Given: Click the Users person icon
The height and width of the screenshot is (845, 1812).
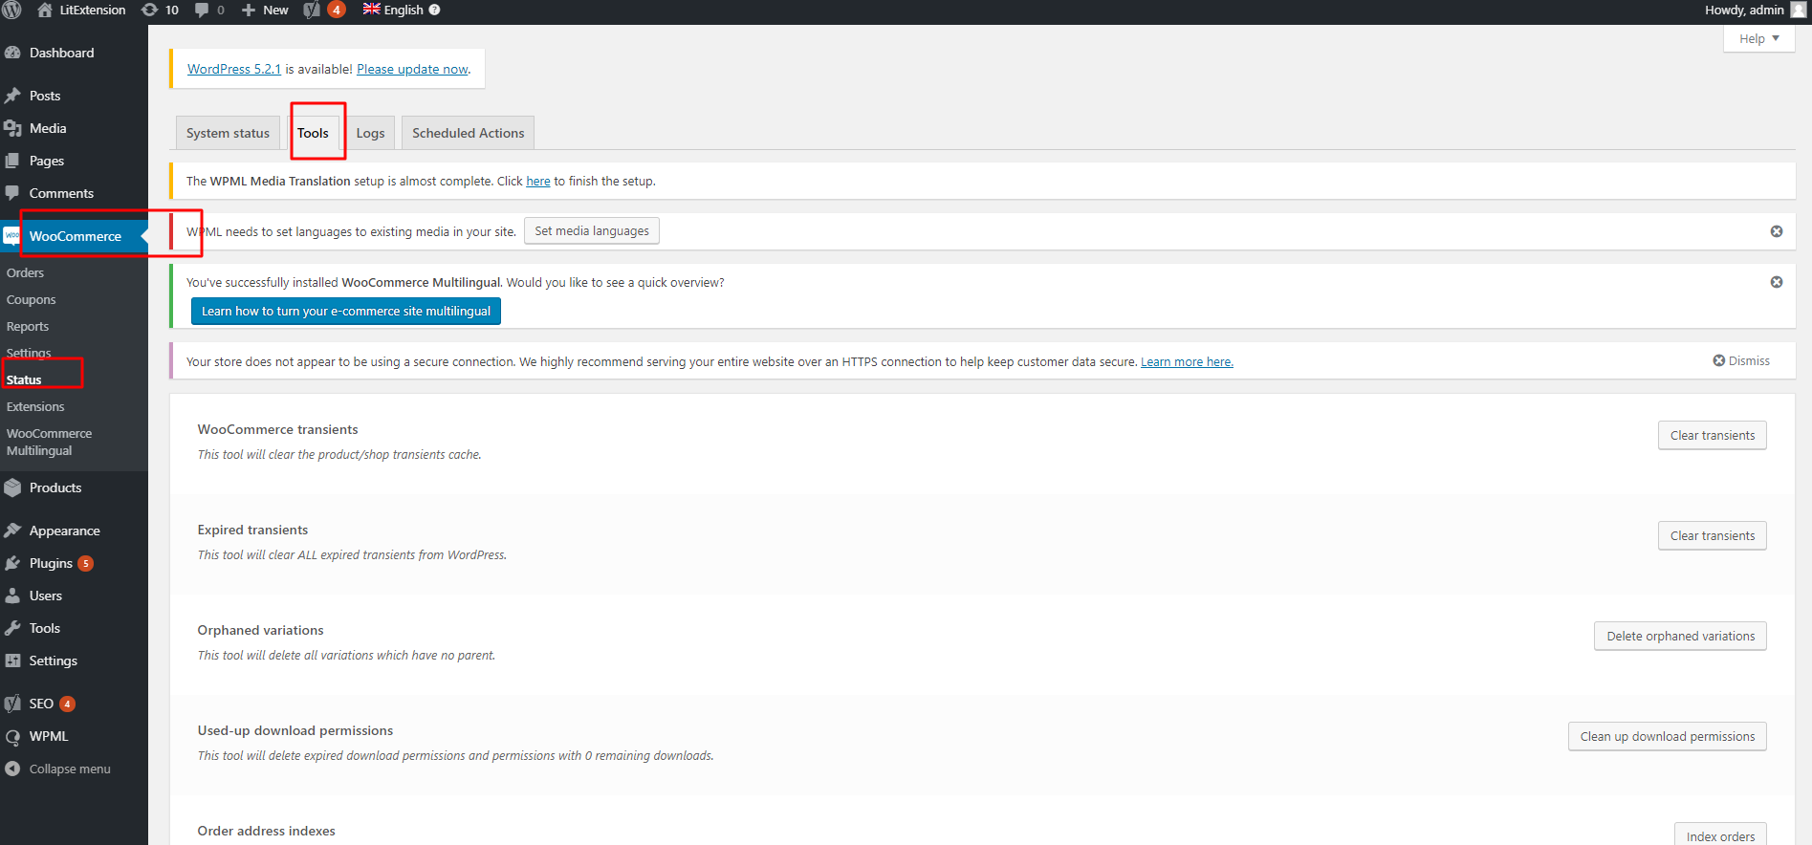Looking at the screenshot, I should point(12,596).
